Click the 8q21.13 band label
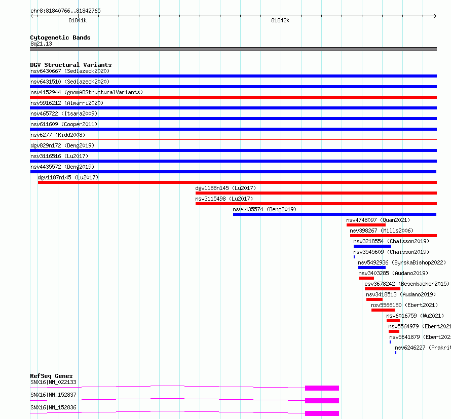 41,44
